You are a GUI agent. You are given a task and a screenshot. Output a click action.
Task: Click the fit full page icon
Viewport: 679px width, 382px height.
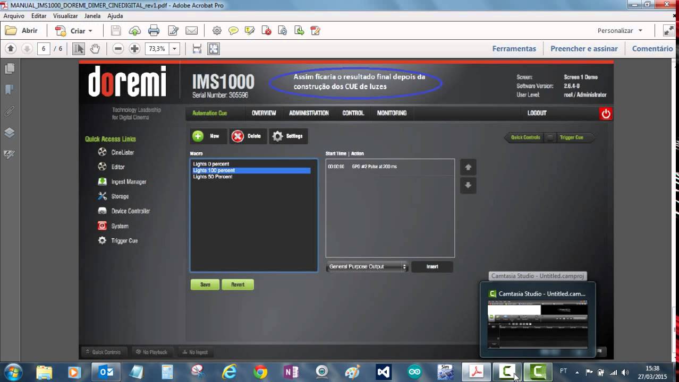tap(214, 49)
